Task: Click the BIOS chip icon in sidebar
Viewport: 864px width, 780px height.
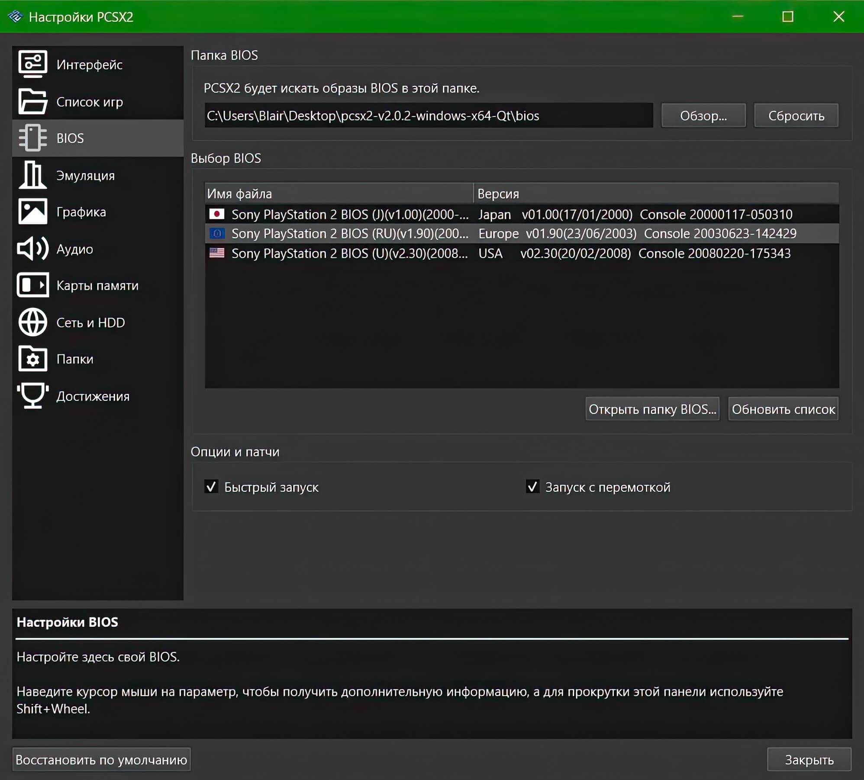Action: click(x=32, y=138)
